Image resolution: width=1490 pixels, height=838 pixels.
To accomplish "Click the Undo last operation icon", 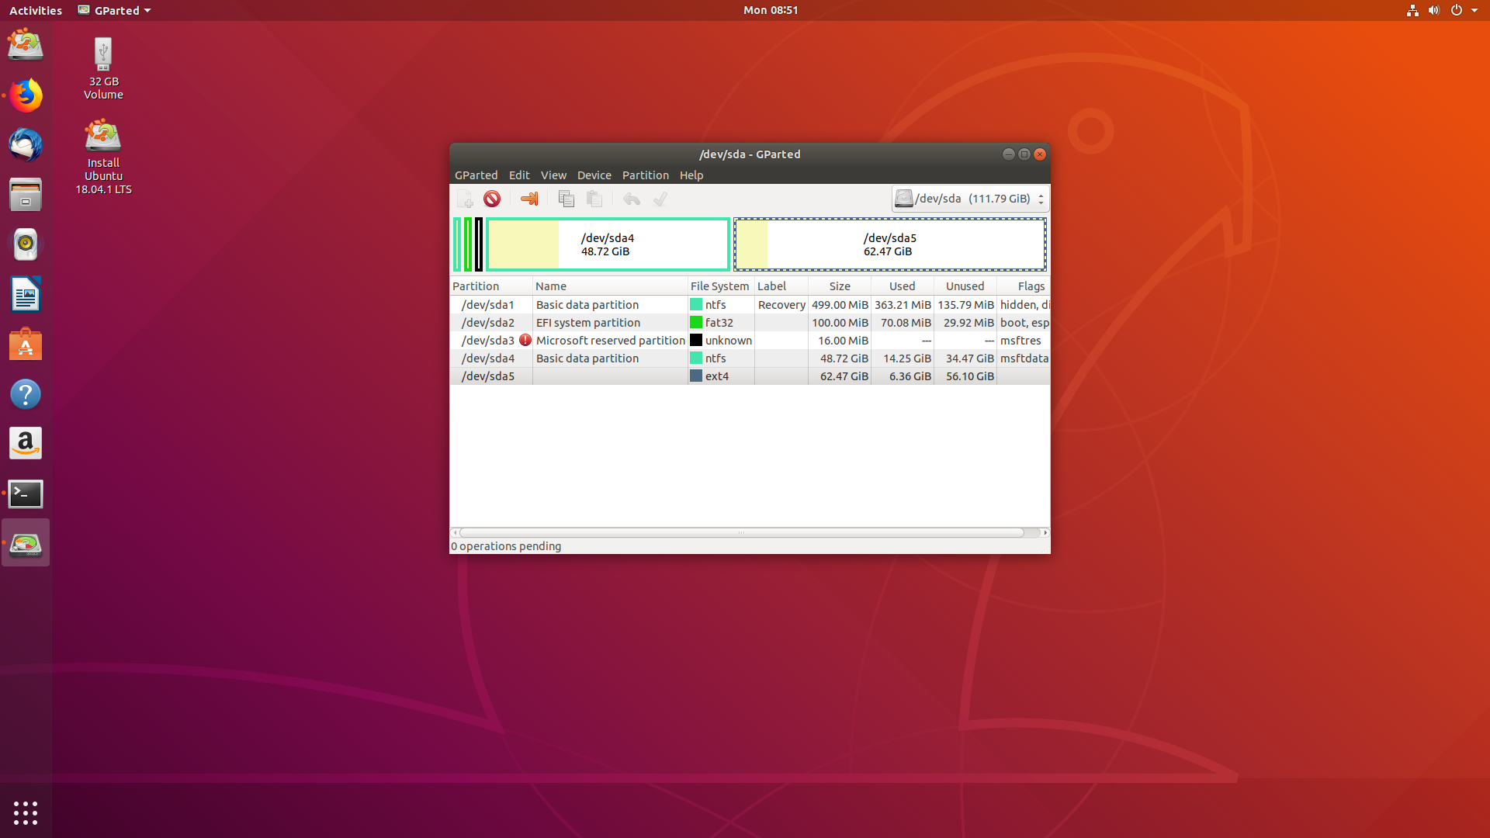I will [630, 199].
